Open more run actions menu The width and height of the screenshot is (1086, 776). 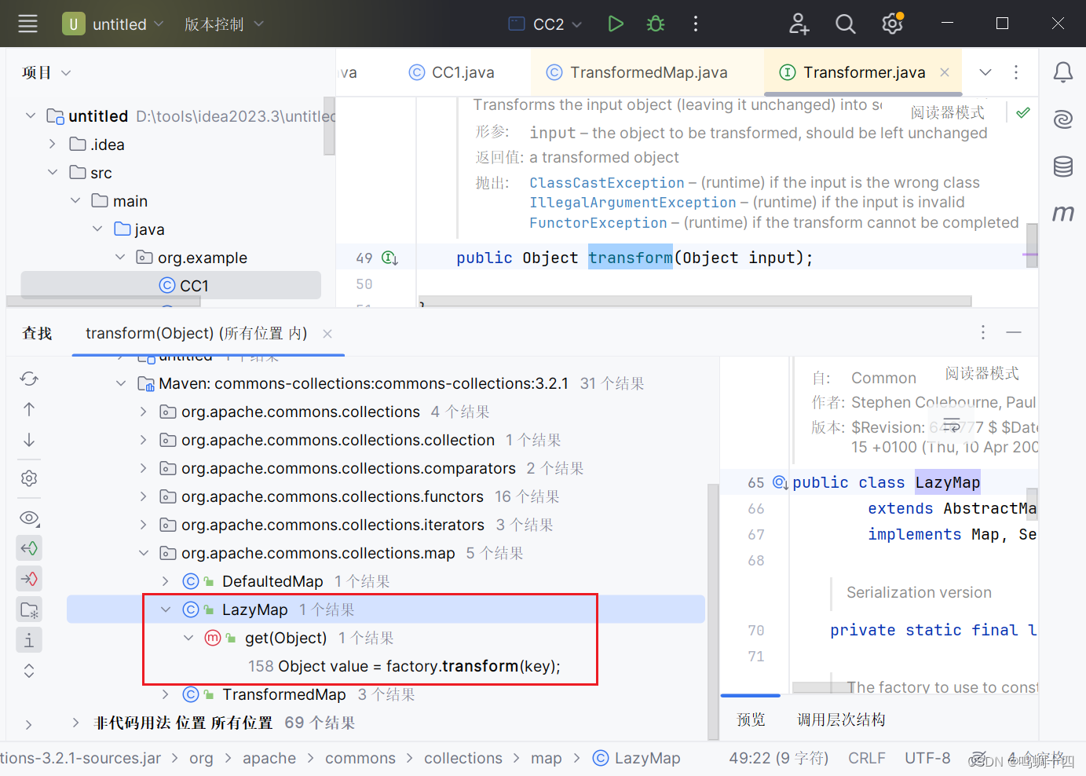(696, 24)
